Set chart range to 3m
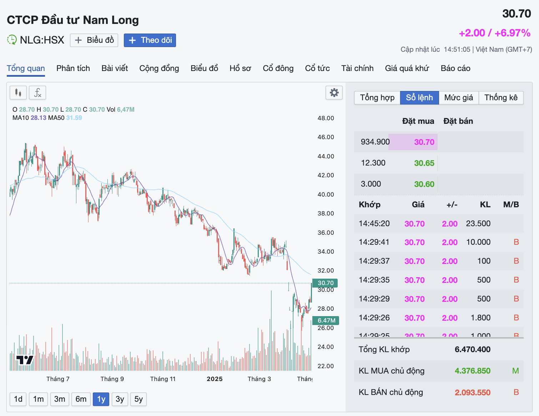539x416 pixels. [60, 399]
